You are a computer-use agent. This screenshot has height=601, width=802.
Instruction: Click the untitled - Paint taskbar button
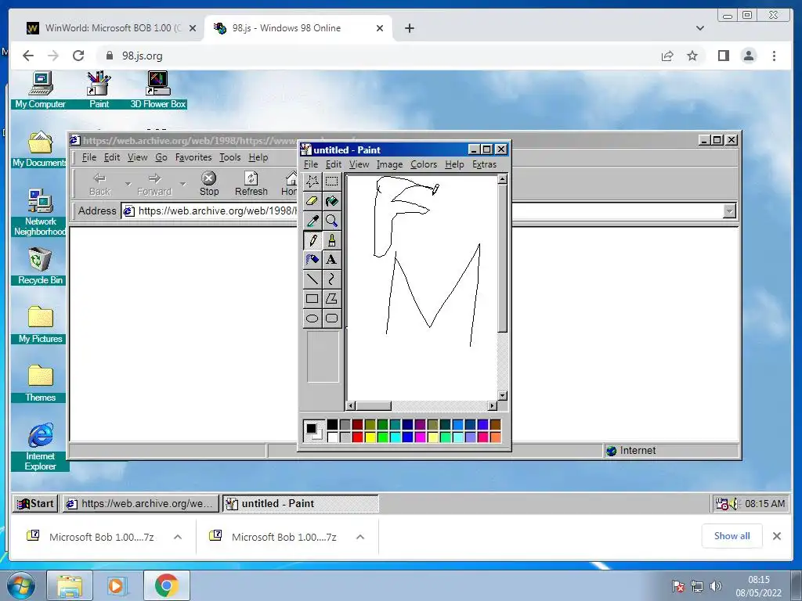301,503
